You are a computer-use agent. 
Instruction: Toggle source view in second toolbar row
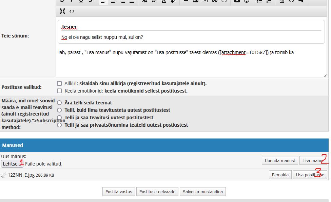click(72, 11)
